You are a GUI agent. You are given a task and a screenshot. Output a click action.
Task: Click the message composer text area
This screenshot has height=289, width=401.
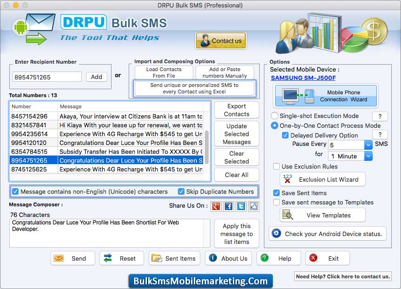click(110, 233)
